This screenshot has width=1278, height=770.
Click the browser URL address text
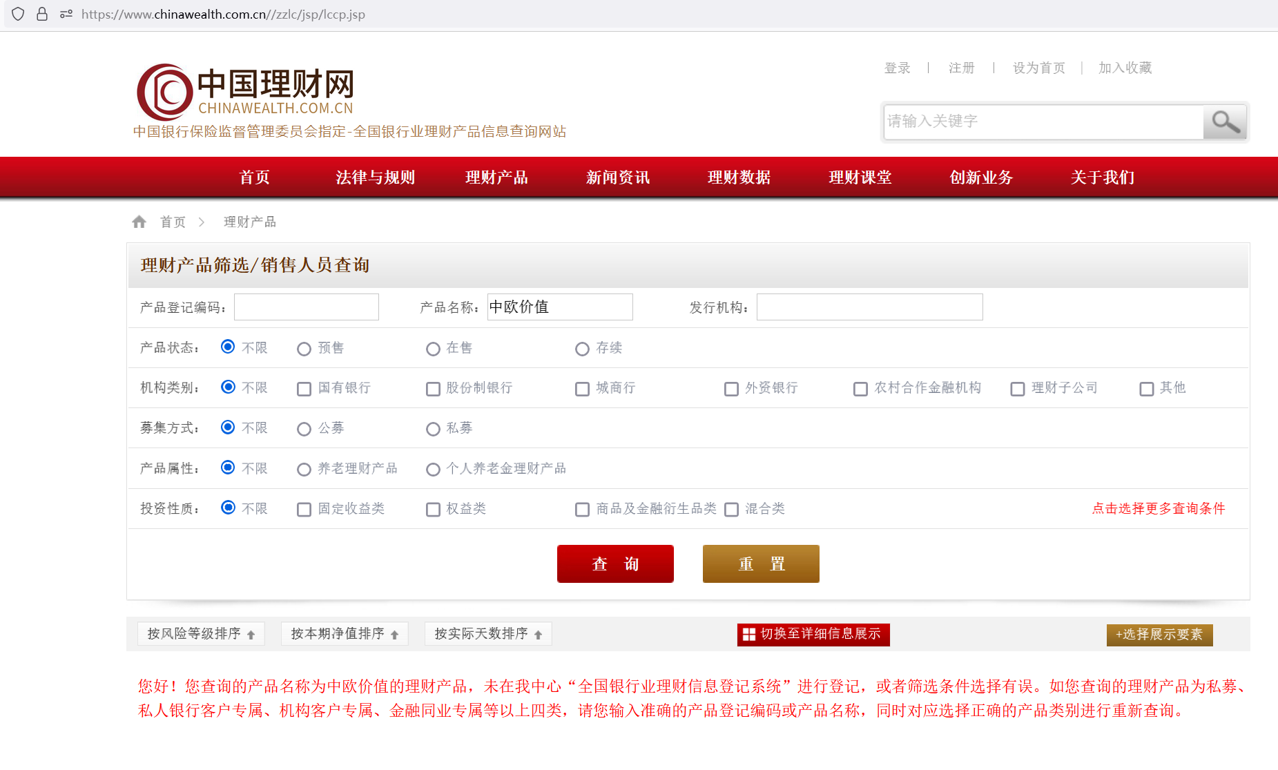[223, 15]
